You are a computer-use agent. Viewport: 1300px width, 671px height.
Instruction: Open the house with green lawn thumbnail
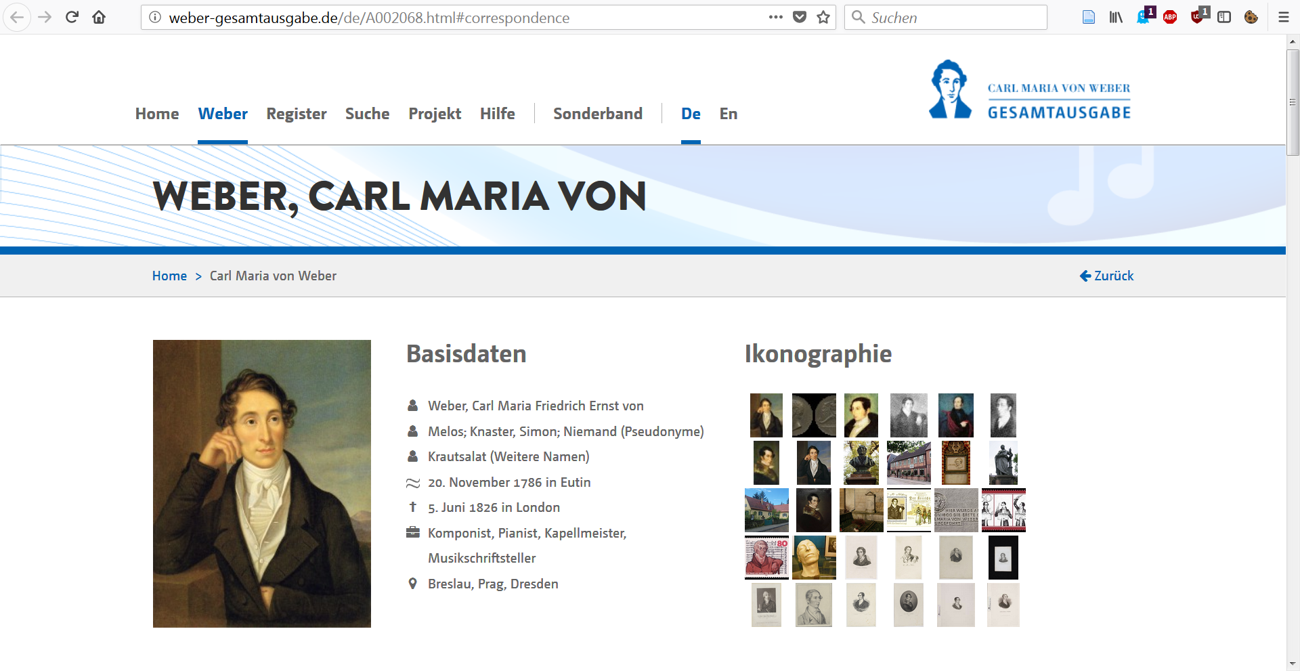click(766, 510)
